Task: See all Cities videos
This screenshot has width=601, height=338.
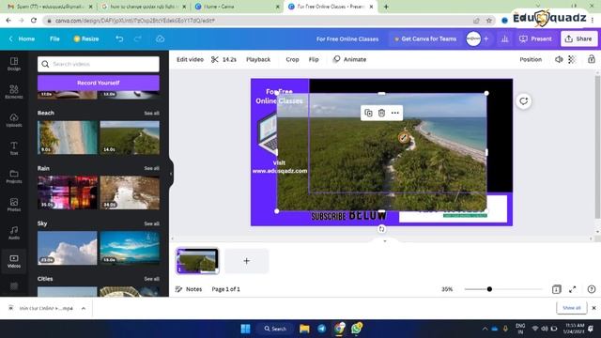Action: [x=151, y=279]
